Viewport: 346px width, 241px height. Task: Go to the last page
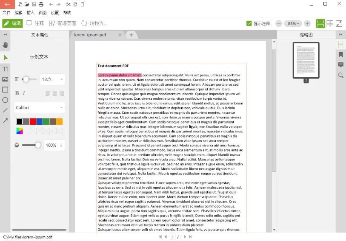(190, 237)
